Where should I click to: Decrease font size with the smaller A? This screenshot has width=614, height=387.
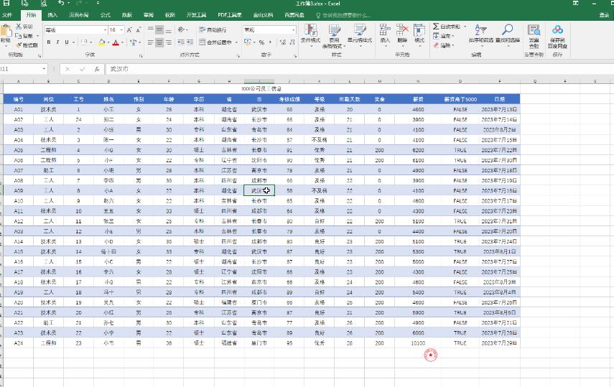[138, 29]
